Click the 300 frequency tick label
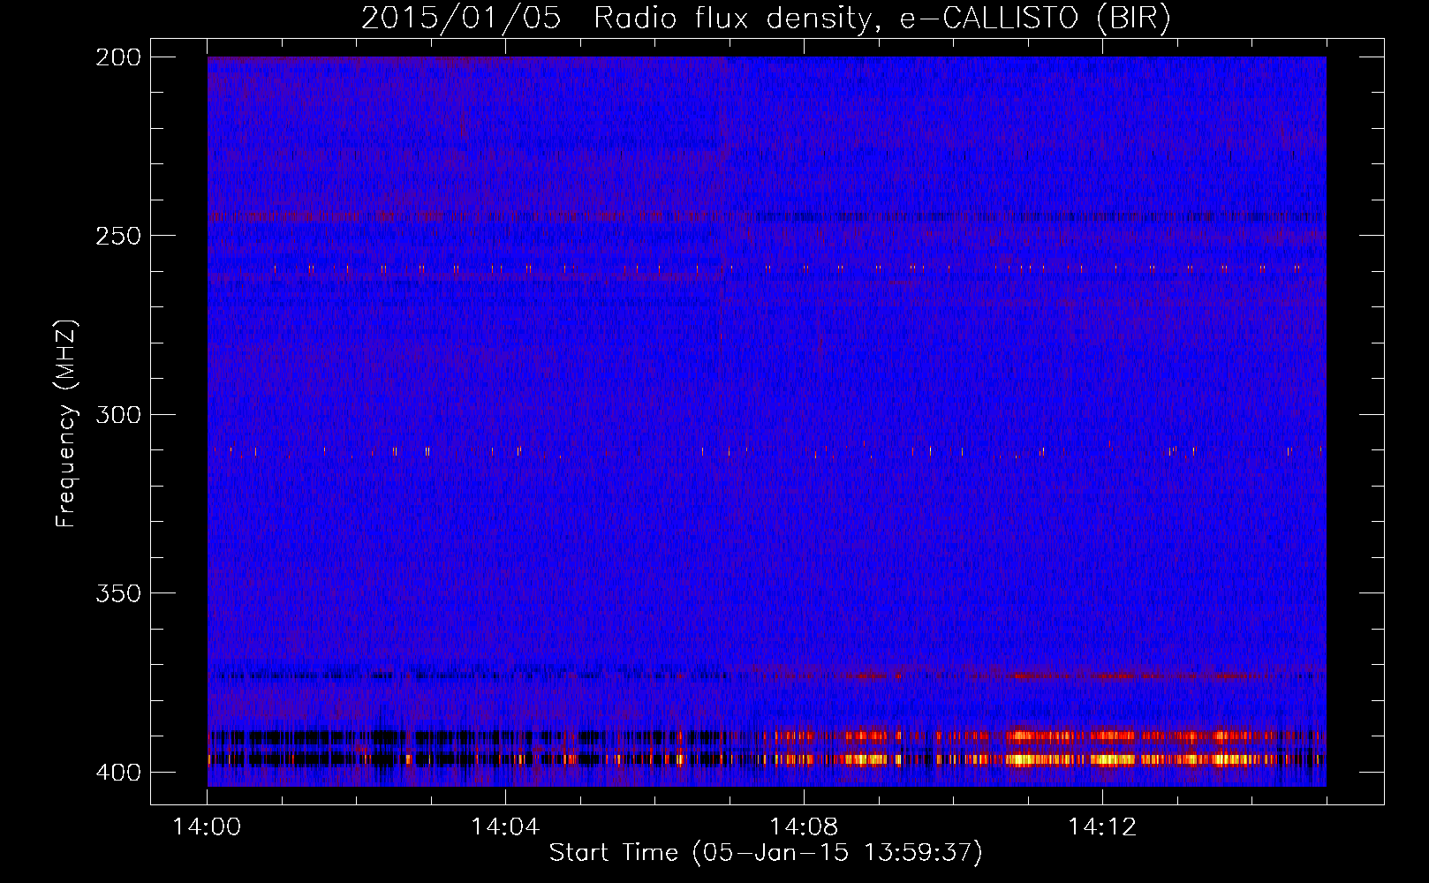The height and width of the screenshot is (883, 1429). (x=118, y=414)
